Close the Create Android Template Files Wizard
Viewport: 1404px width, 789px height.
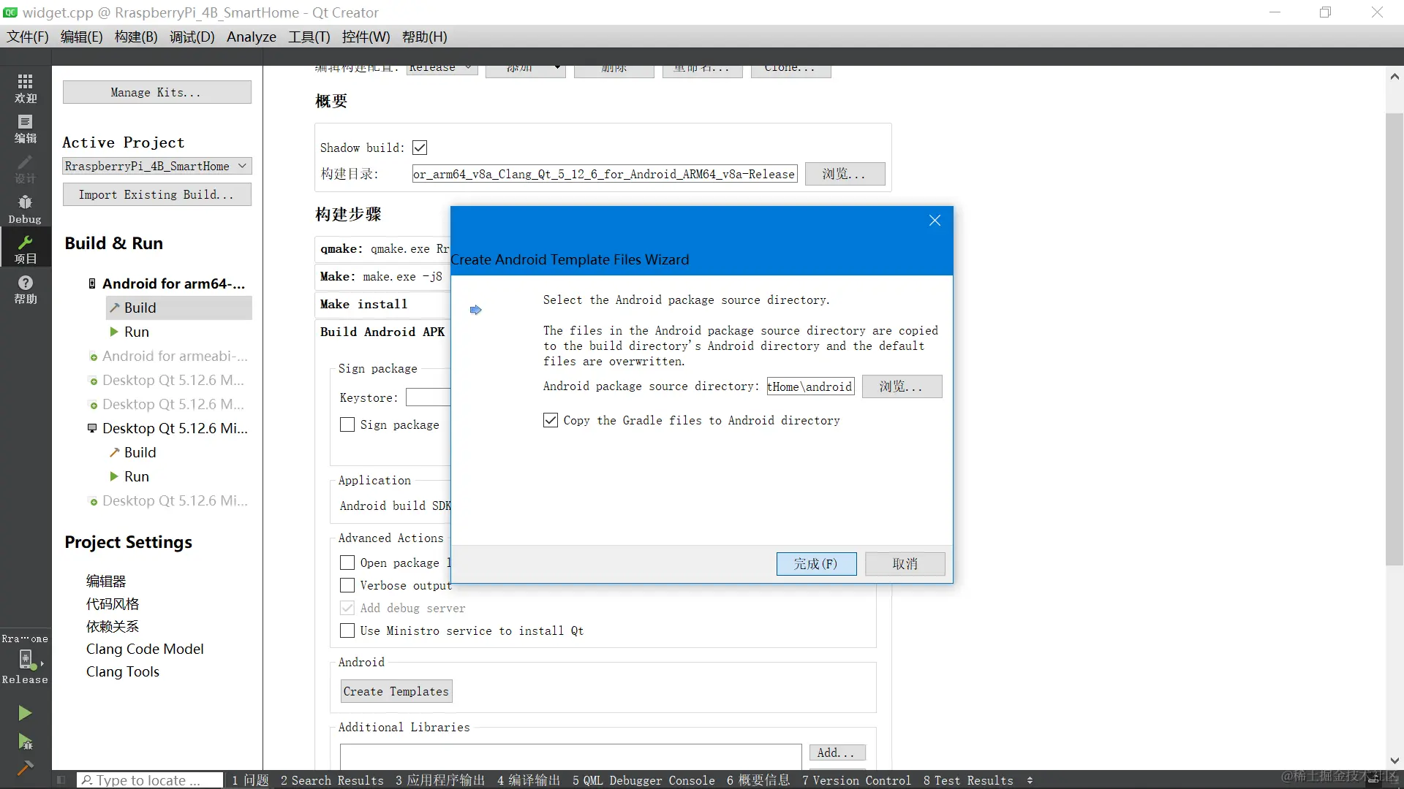tap(935, 221)
